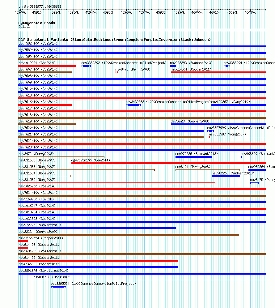The height and width of the screenshot is (308, 275).
Task: Open dgv7619n100 (Coe2014) label
Action: [38, 121]
